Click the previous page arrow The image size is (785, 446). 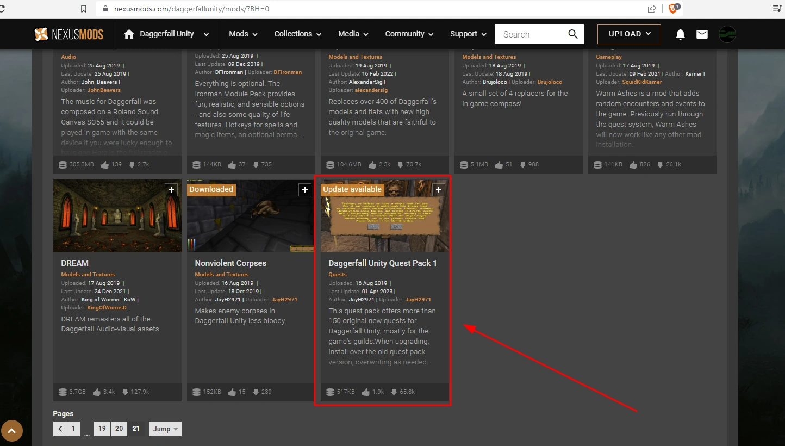60,429
